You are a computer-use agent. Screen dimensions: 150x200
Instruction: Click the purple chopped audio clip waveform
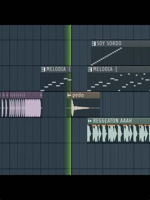click(x=21, y=108)
